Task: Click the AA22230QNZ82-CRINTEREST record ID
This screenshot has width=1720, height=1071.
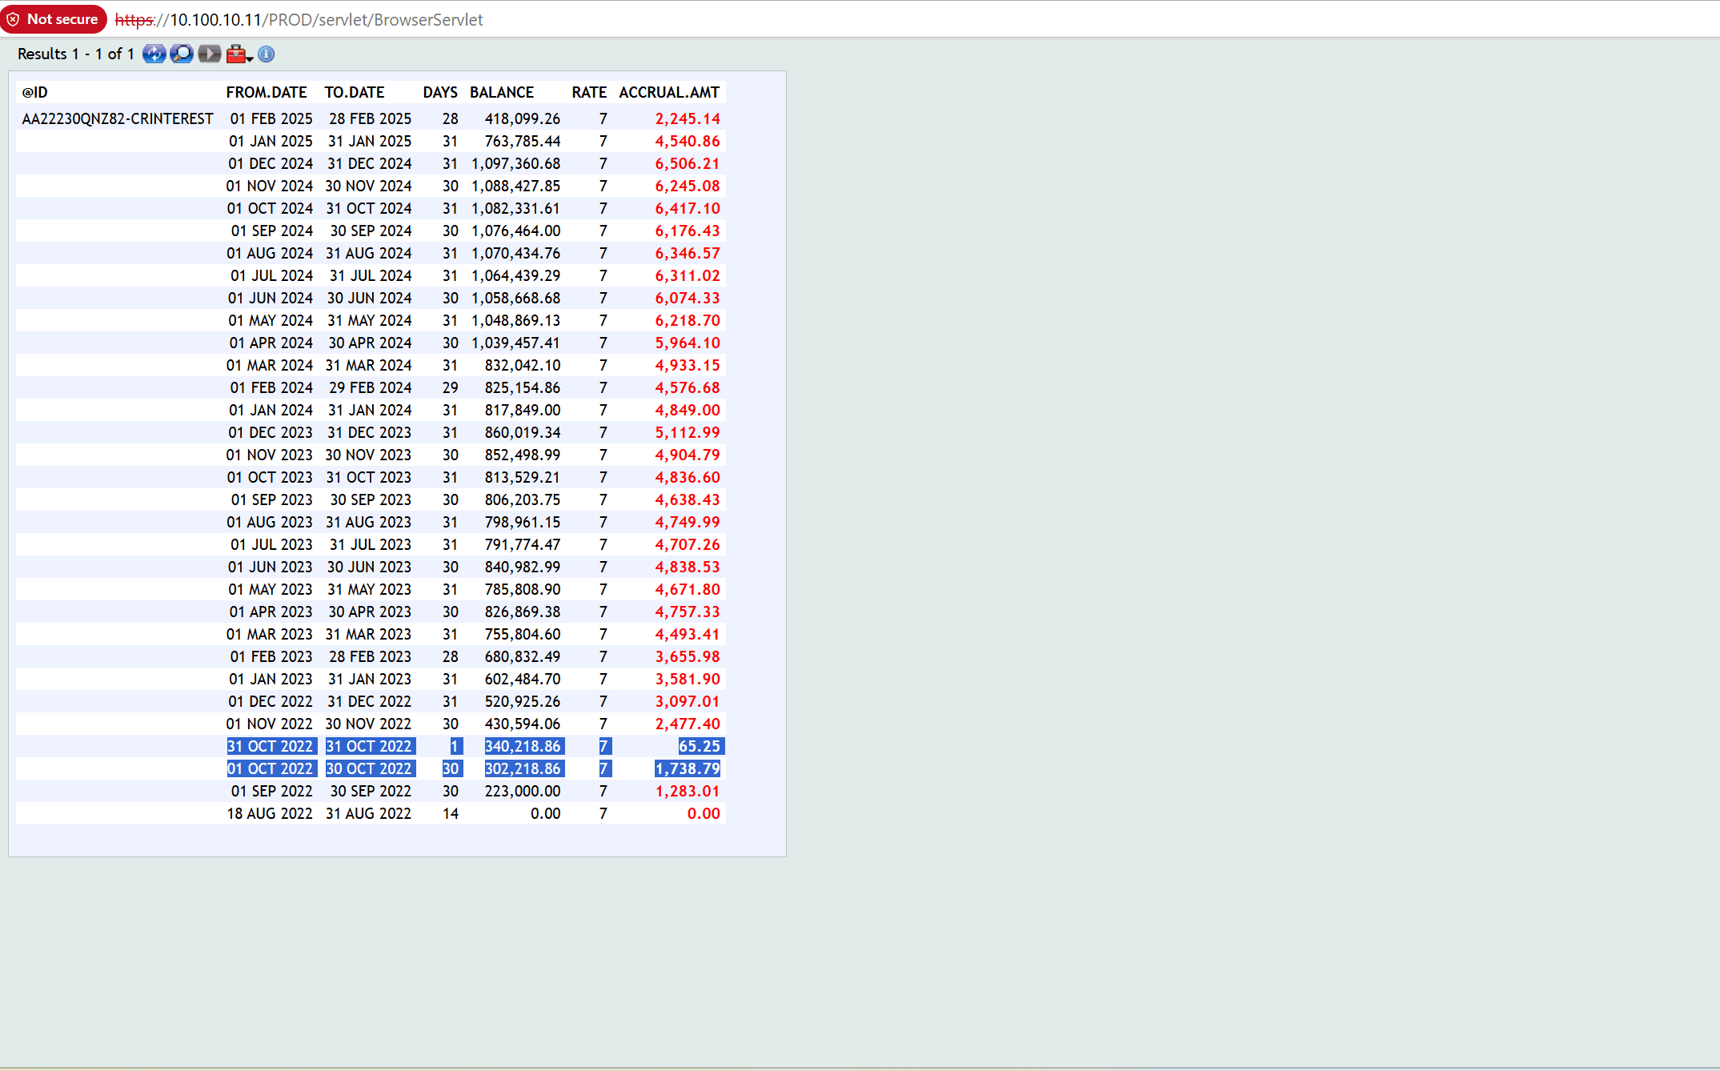Action: tap(118, 118)
